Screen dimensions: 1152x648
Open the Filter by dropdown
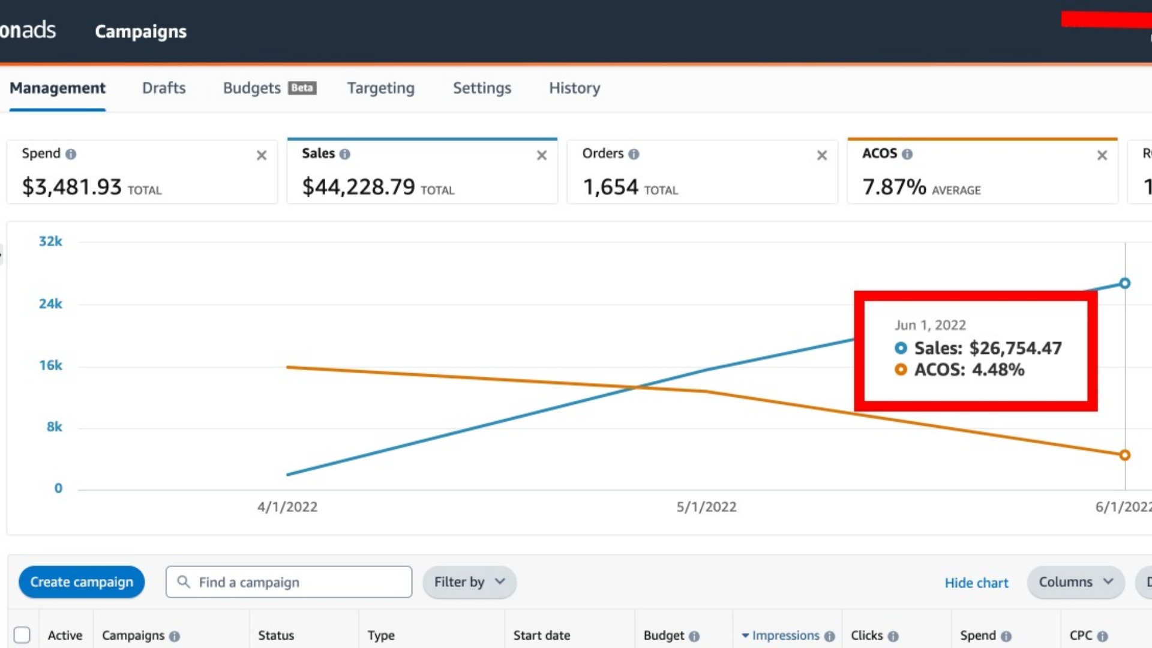point(469,582)
